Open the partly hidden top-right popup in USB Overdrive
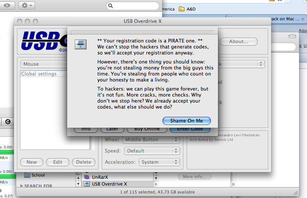Screen dimensions: 307x198 click(x=242, y=64)
